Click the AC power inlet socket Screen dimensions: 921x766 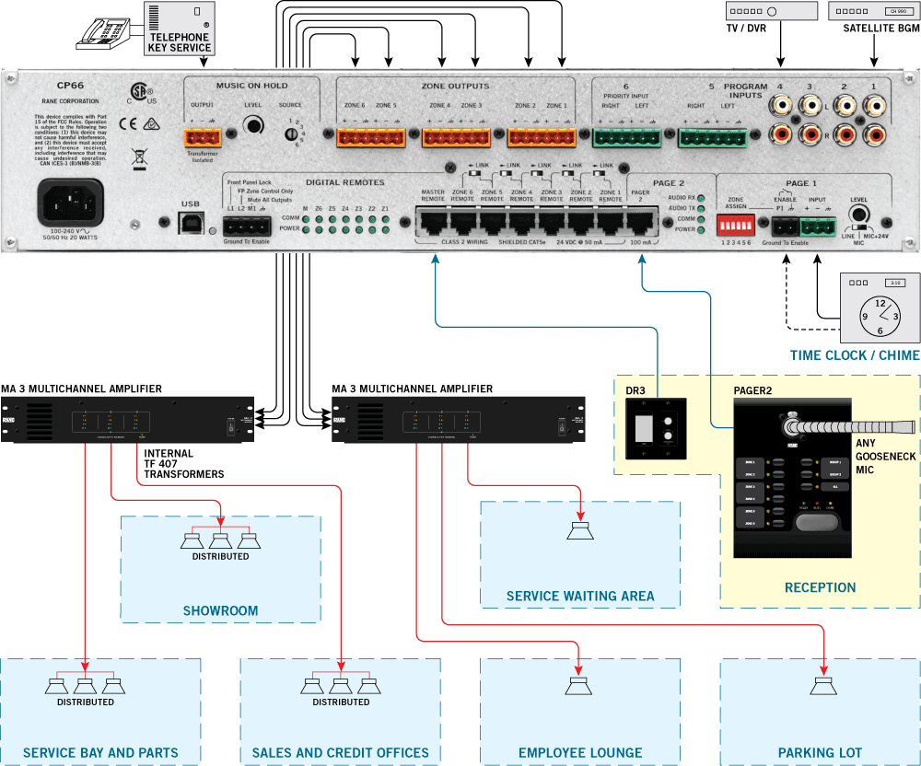[71, 203]
